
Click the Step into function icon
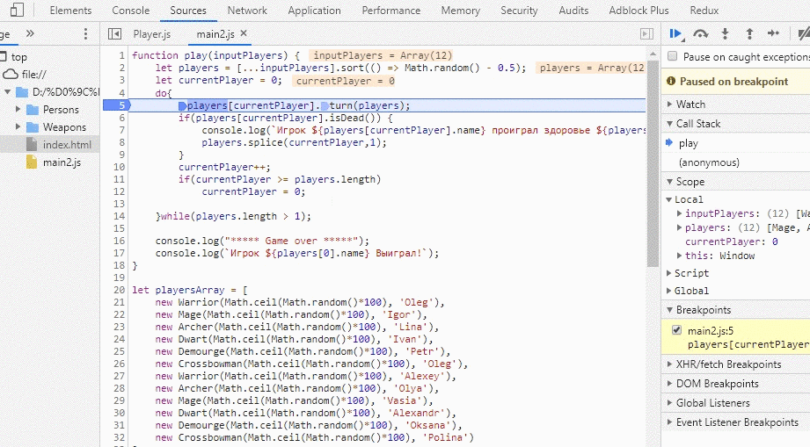tap(725, 33)
